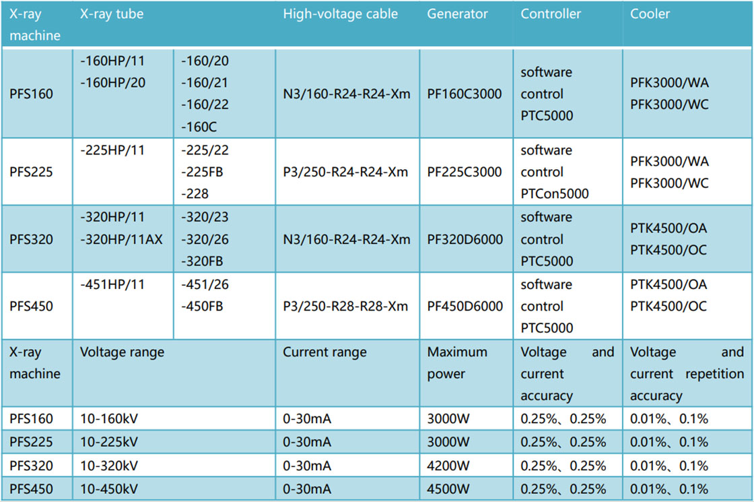Click tube model -225/22
Viewport: 754px width, 502px height.
205,150
